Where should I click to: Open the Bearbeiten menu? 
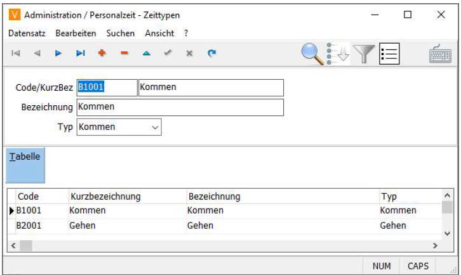pyautogui.click(x=76, y=33)
